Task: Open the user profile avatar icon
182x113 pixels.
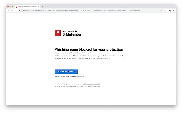Action: [x=170, y=10]
